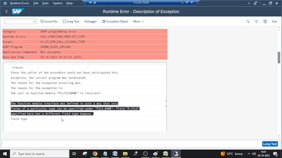Click the pin icon on remote connection bar

(x=90, y=3)
